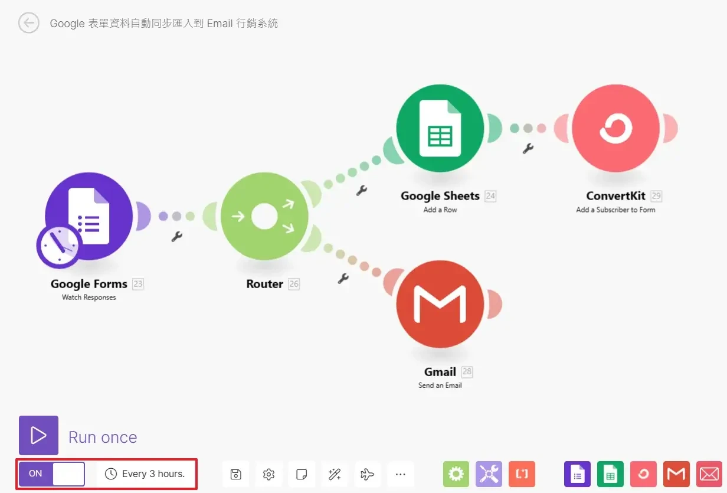The image size is (727, 493).
Task: Click module number 26 badge
Action: coord(294,284)
